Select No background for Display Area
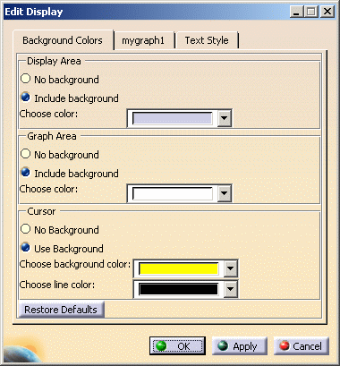This screenshot has height=366, width=340. [x=26, y=79]
